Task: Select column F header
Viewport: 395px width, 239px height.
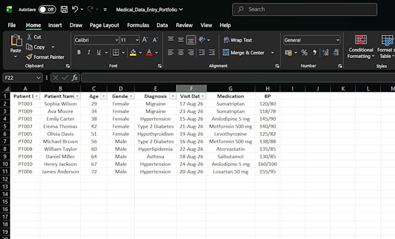Action: (x=191, y=88)
